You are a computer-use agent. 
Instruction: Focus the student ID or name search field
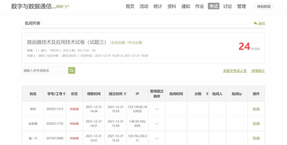click(45, 71)
